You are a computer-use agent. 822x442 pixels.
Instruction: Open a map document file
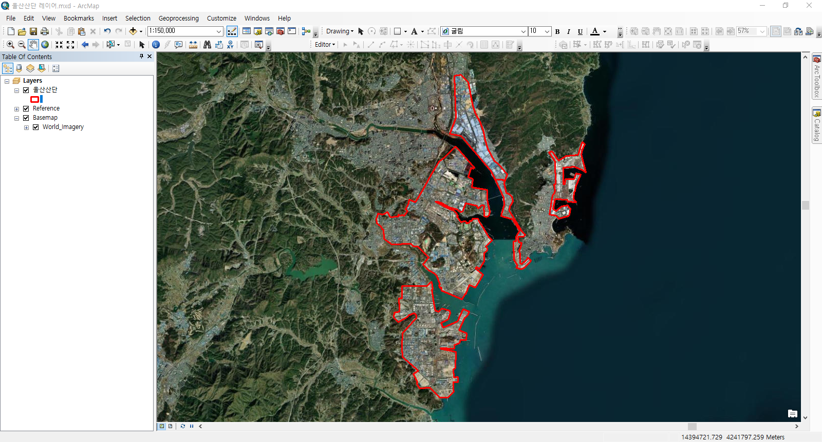pos(22,31)
